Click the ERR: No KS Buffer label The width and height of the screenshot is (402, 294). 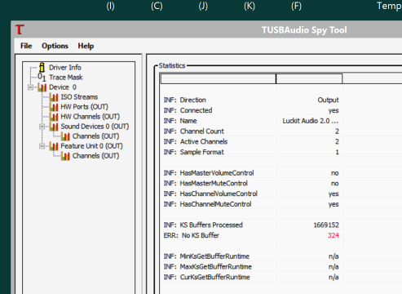(x=192, y=235)
